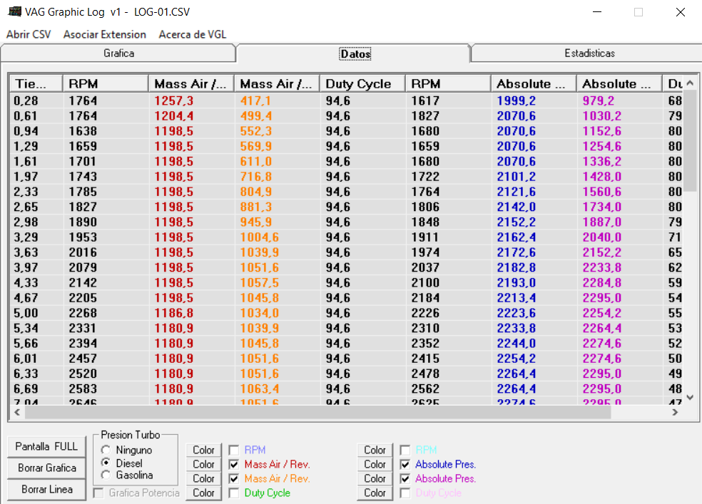The width and height of the screenshot is (702, 504).
Task: Click the Duty Cycle column header
Action: click(x=362, y=83)
